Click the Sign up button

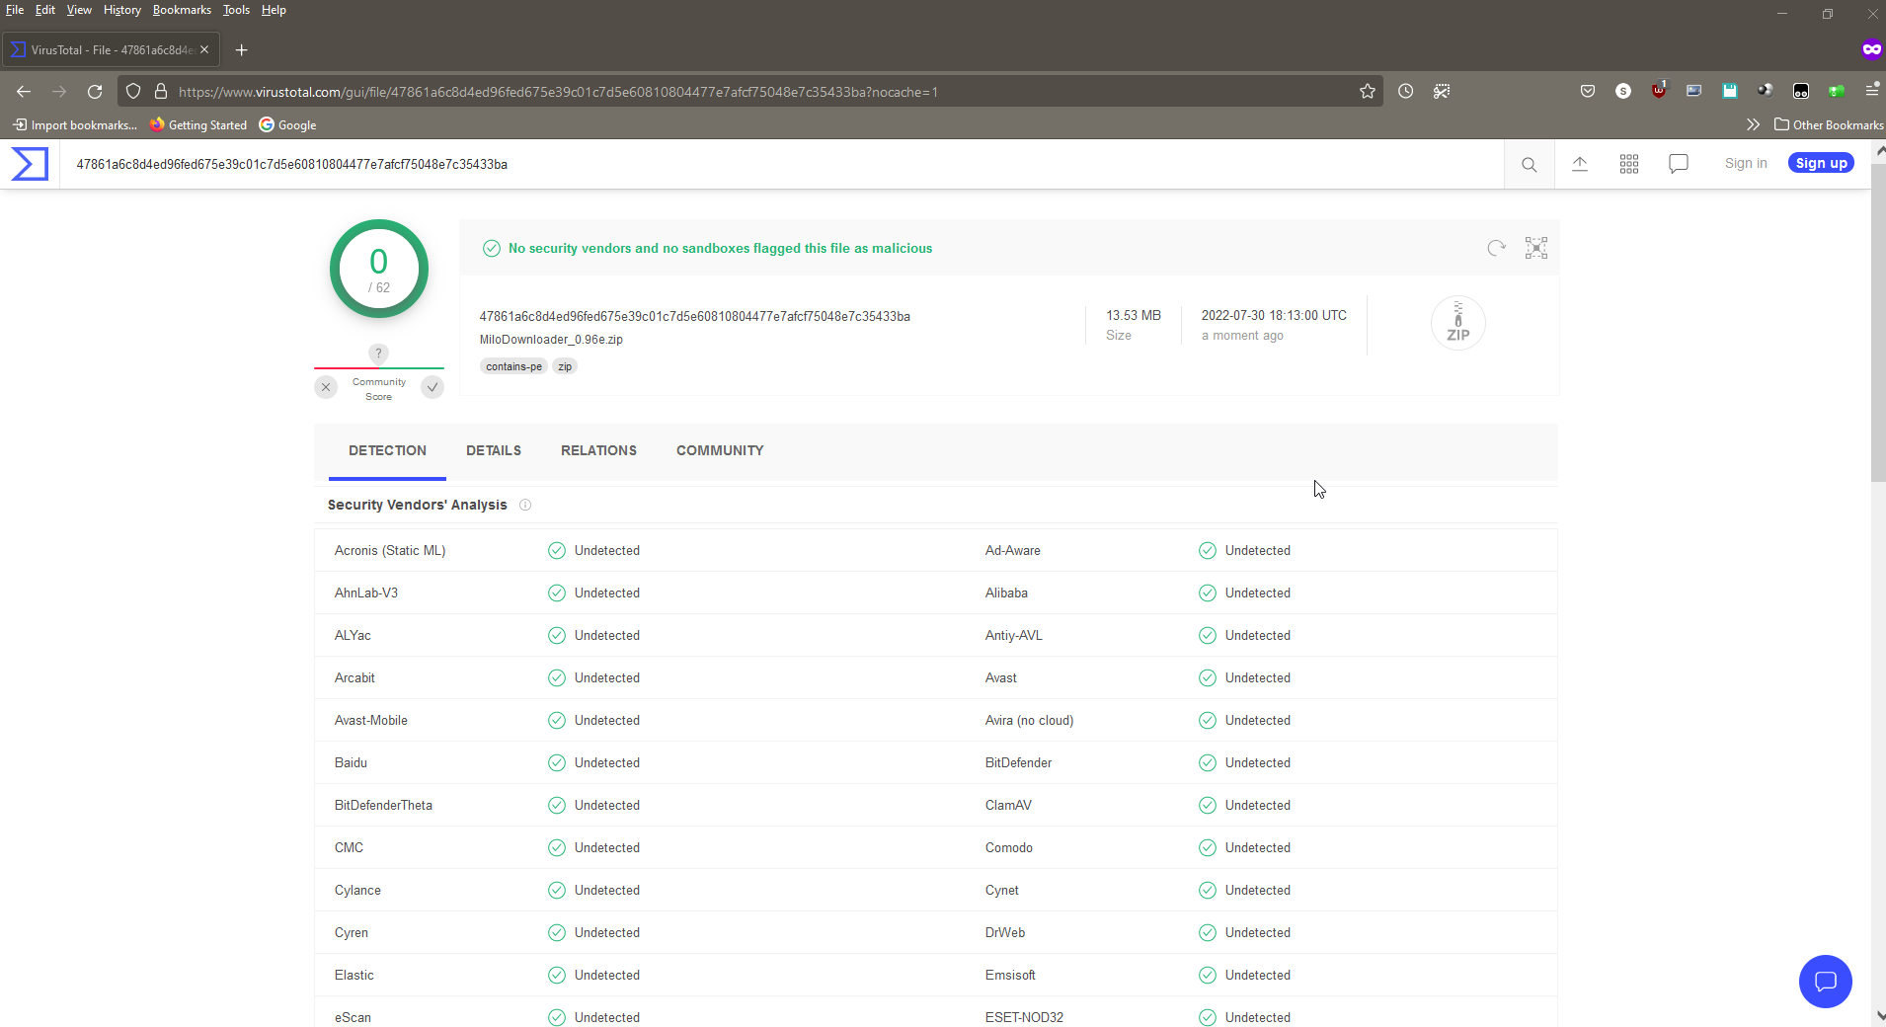coord(1821,163)
